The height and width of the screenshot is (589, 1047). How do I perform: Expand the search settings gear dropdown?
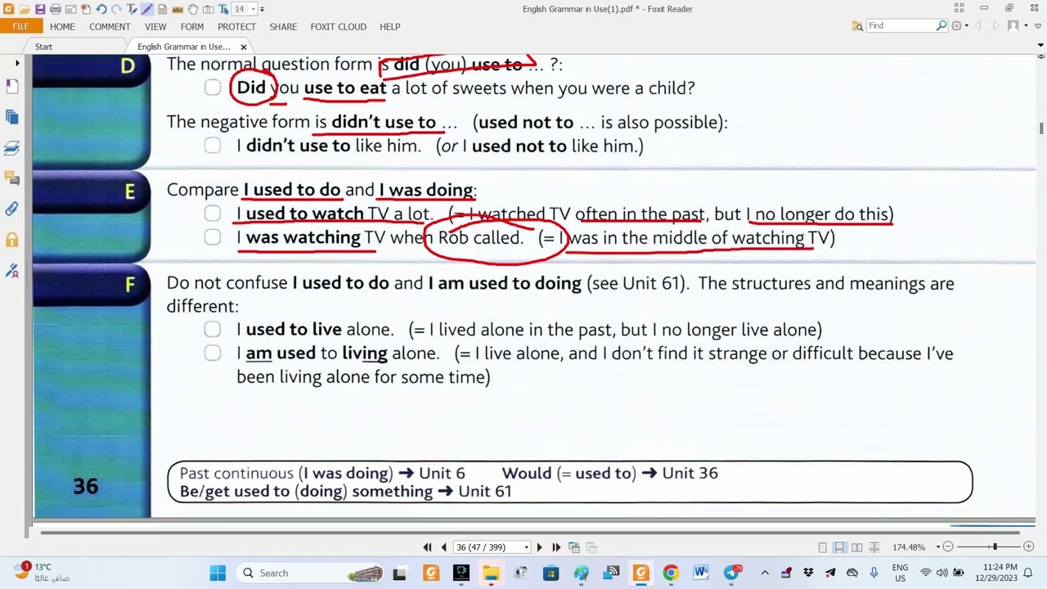pos(966,25)
